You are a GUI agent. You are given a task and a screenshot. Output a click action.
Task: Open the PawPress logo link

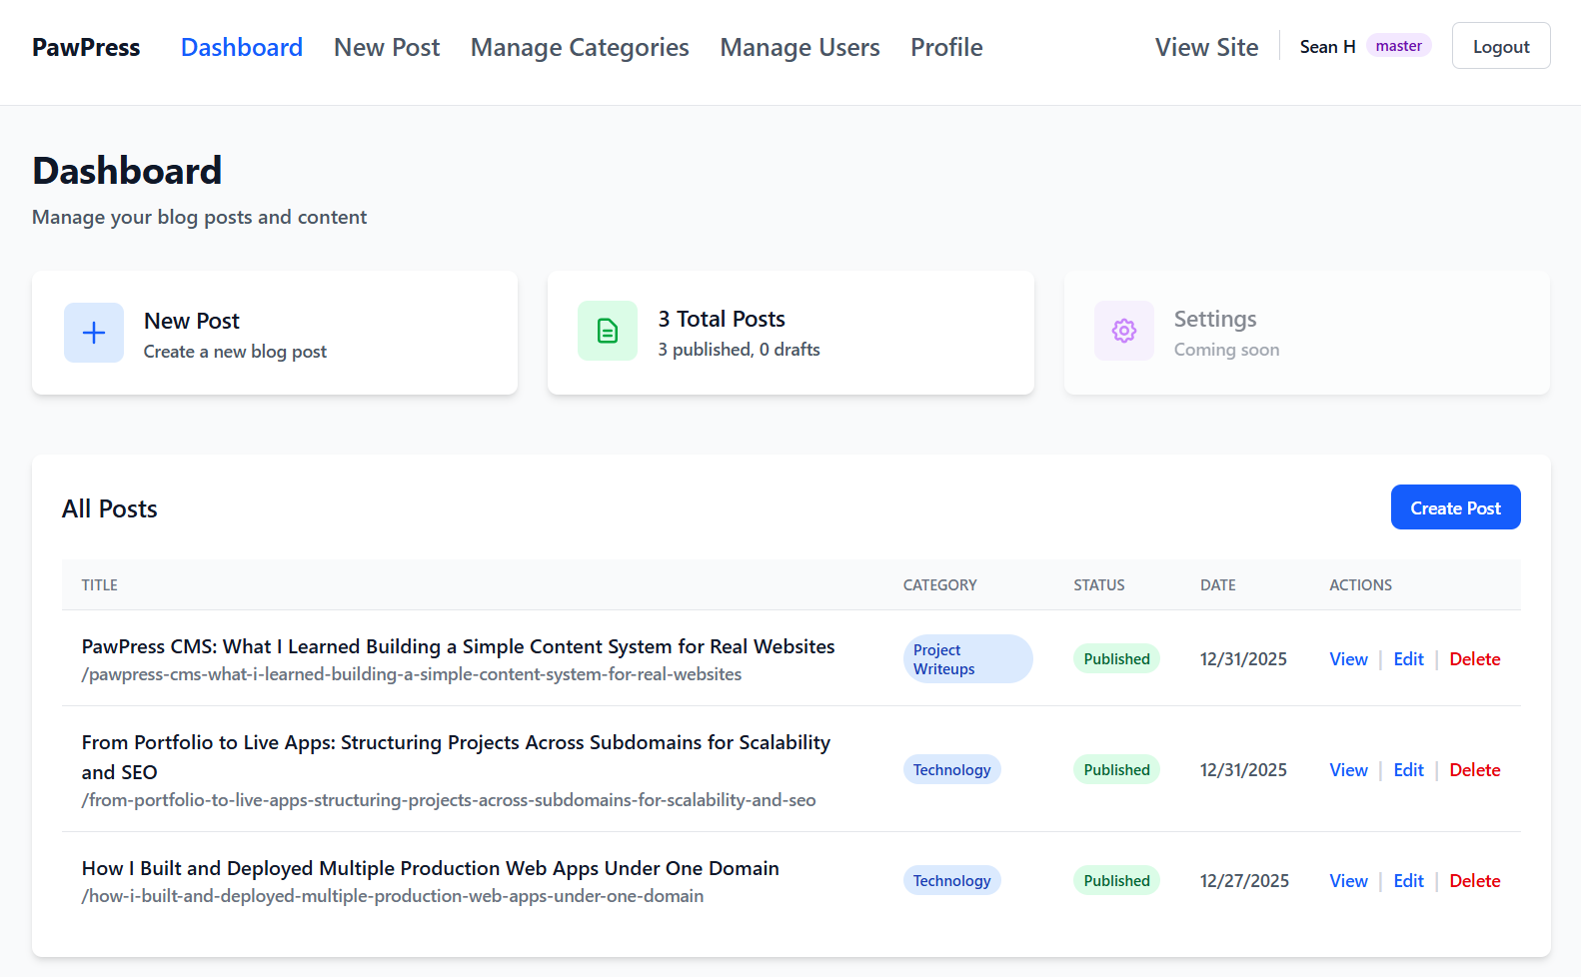click(86, 47)
